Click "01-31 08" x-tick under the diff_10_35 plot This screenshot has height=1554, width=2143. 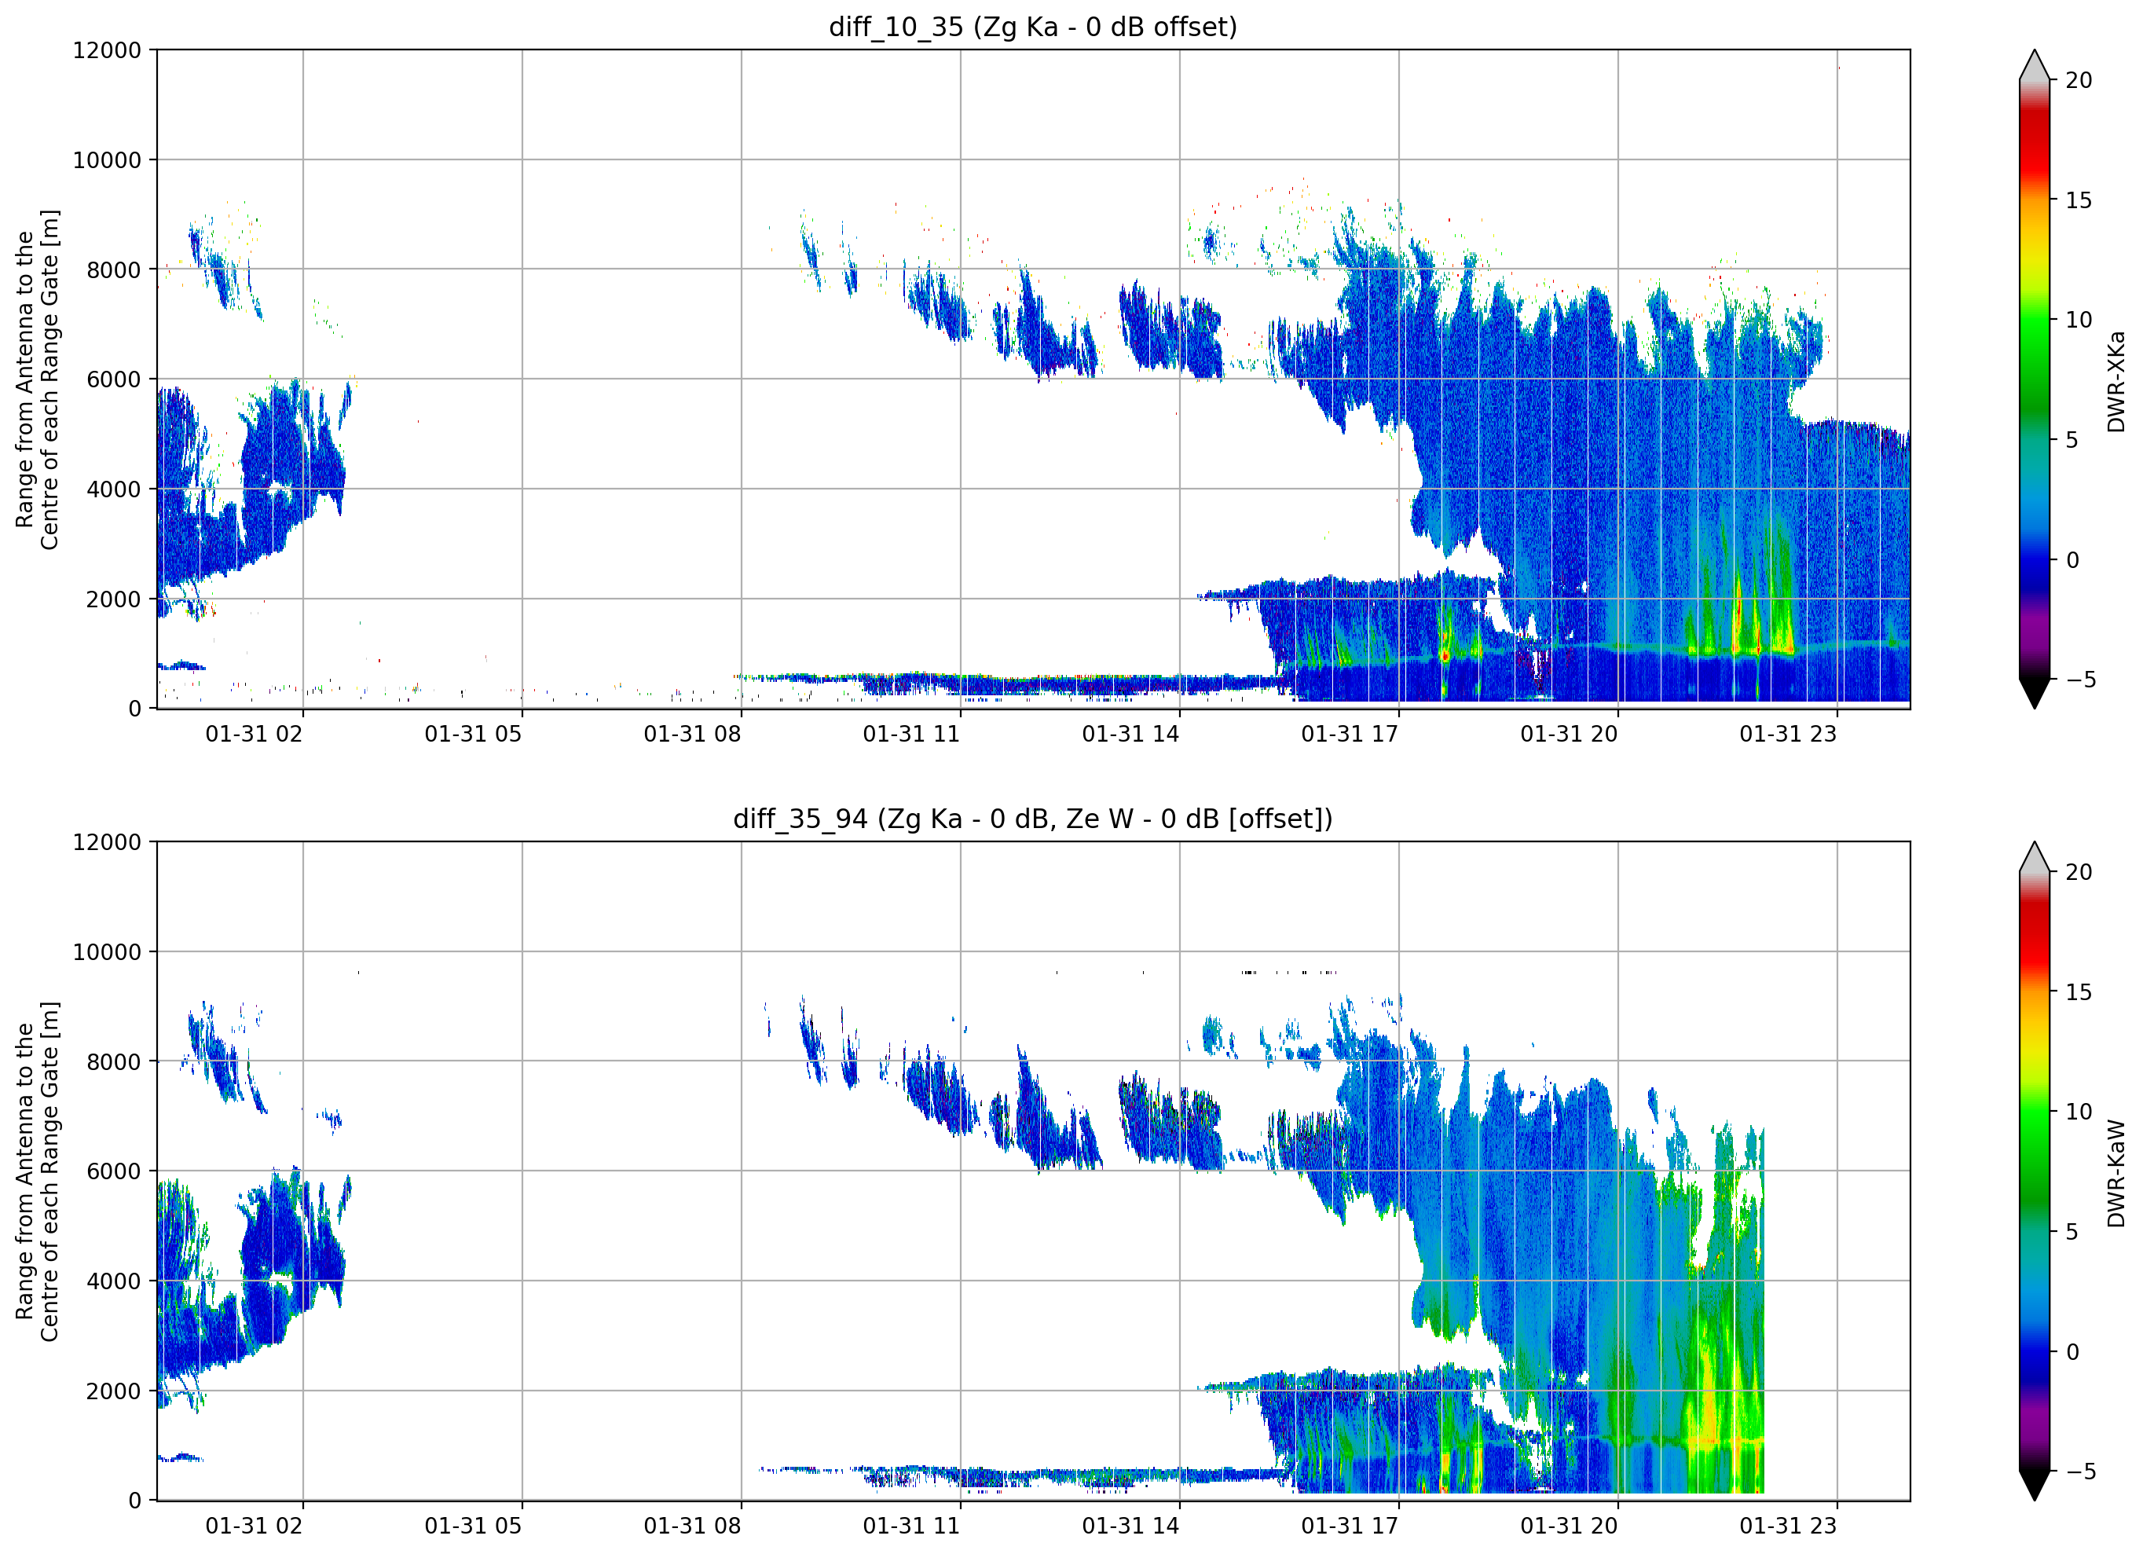coord(693,734)
